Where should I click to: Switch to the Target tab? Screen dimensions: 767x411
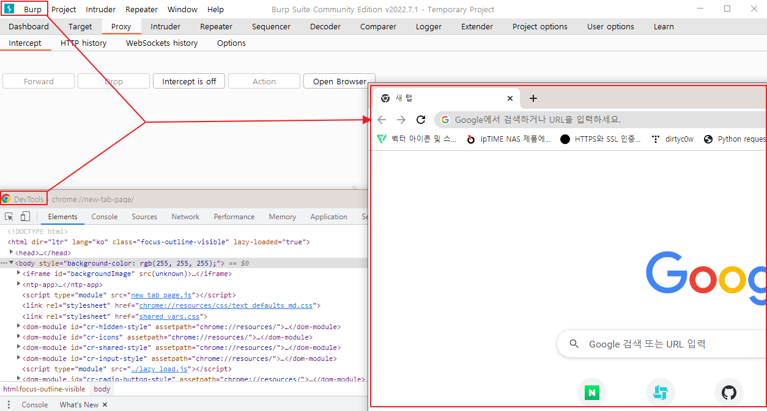click(x=80, y=26)
